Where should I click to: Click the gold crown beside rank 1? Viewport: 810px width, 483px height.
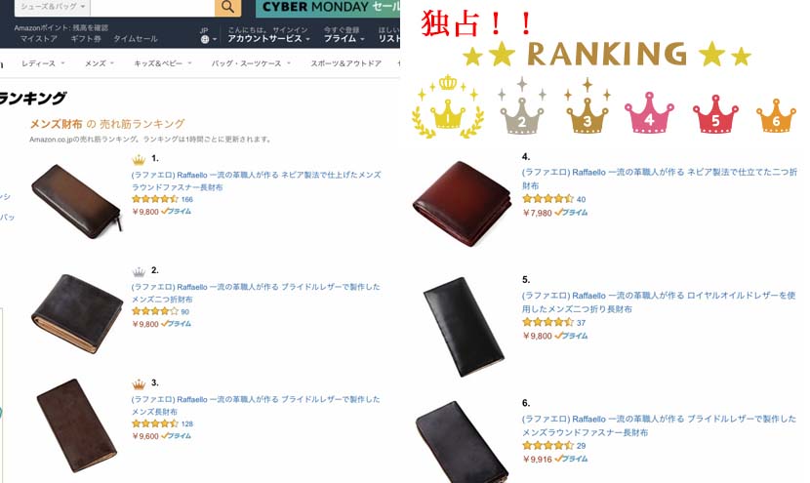coord(139,160)
